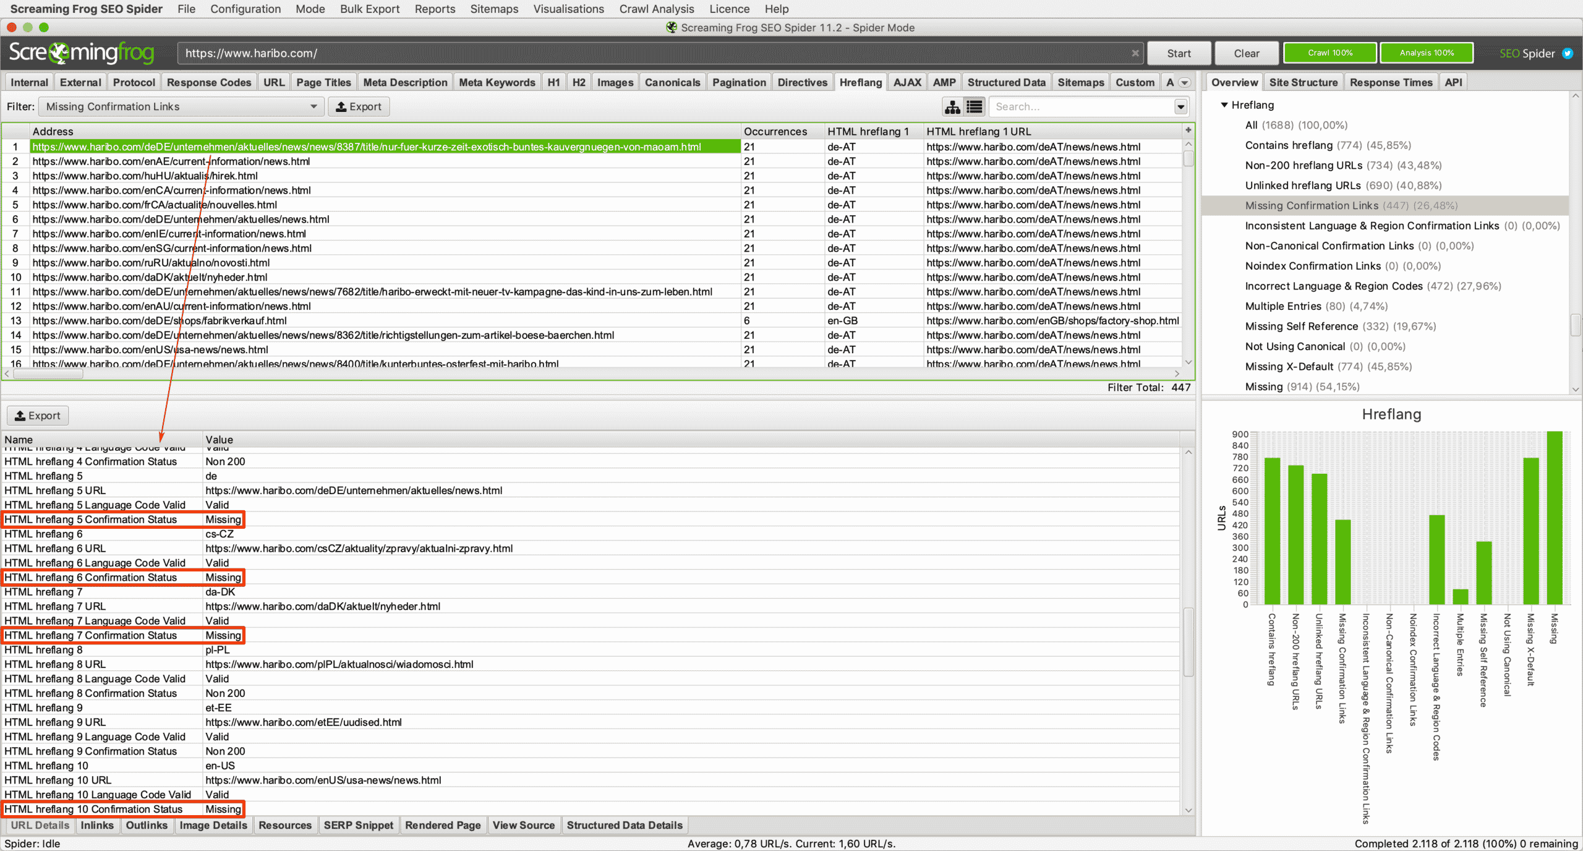The height and width of the screenshot is (851, 1583).
Task: Open the Missing Confirmation Links filter dropdown
Action: click(x=181, y=107)
